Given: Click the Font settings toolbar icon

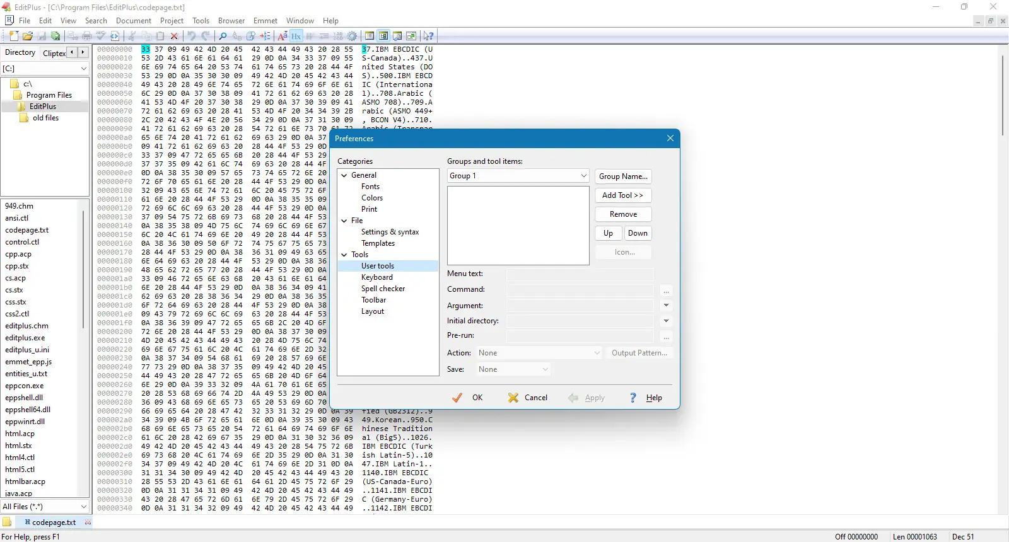Looking at the screenshot, I should pyautogui.click(x=283, y=36).
